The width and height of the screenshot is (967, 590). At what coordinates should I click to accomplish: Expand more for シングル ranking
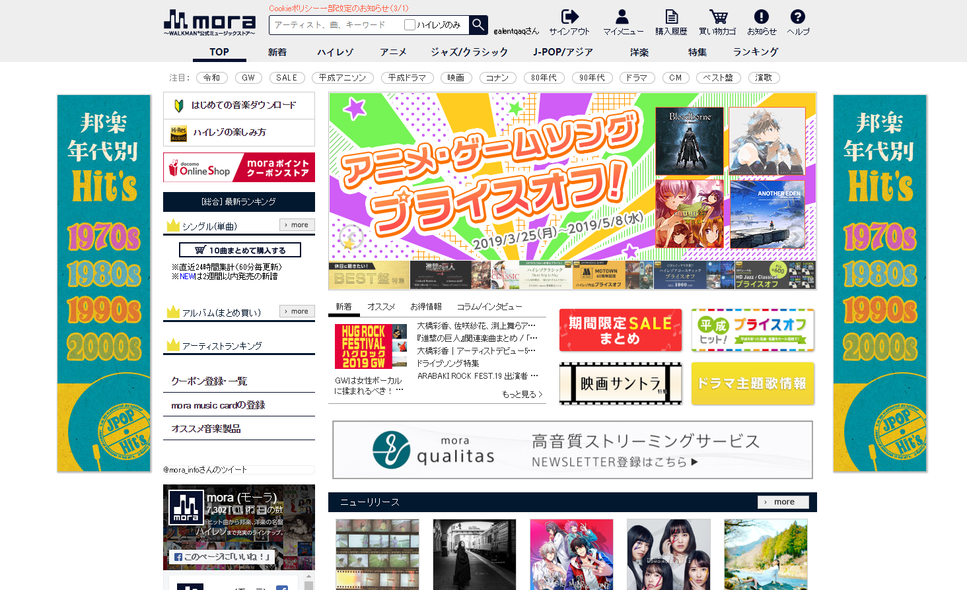297,224
